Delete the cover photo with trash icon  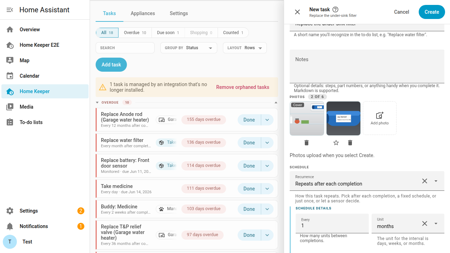[x=307, y=143]
